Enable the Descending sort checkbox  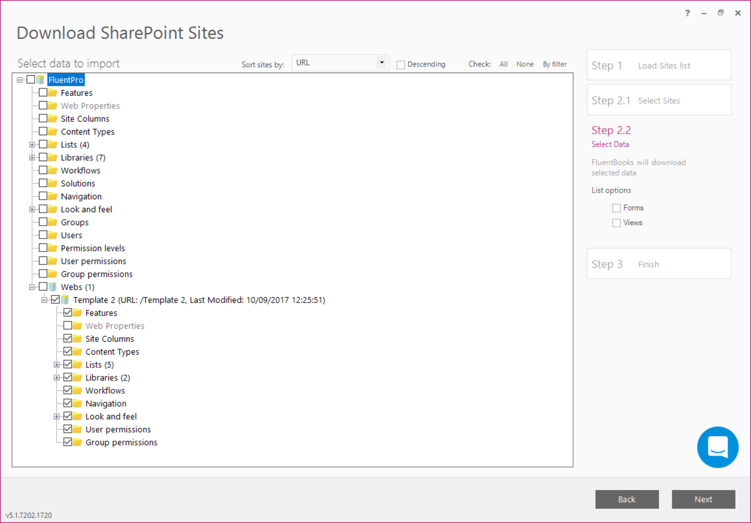click(401, 65)
